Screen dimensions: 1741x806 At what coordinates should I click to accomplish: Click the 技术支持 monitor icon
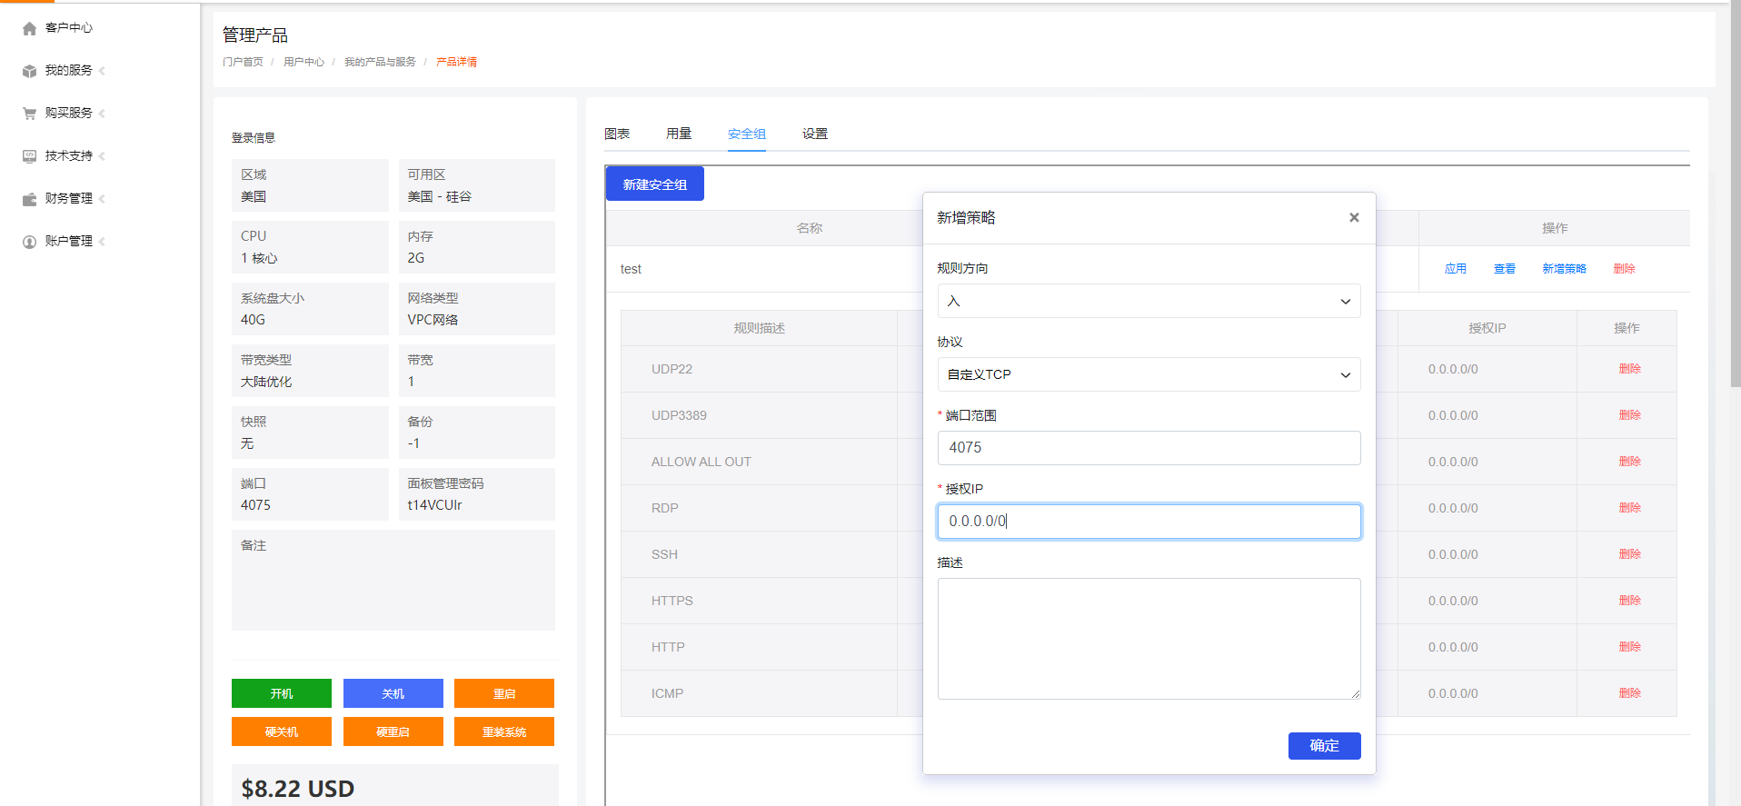pyautogui.click(x=29, y=156)
